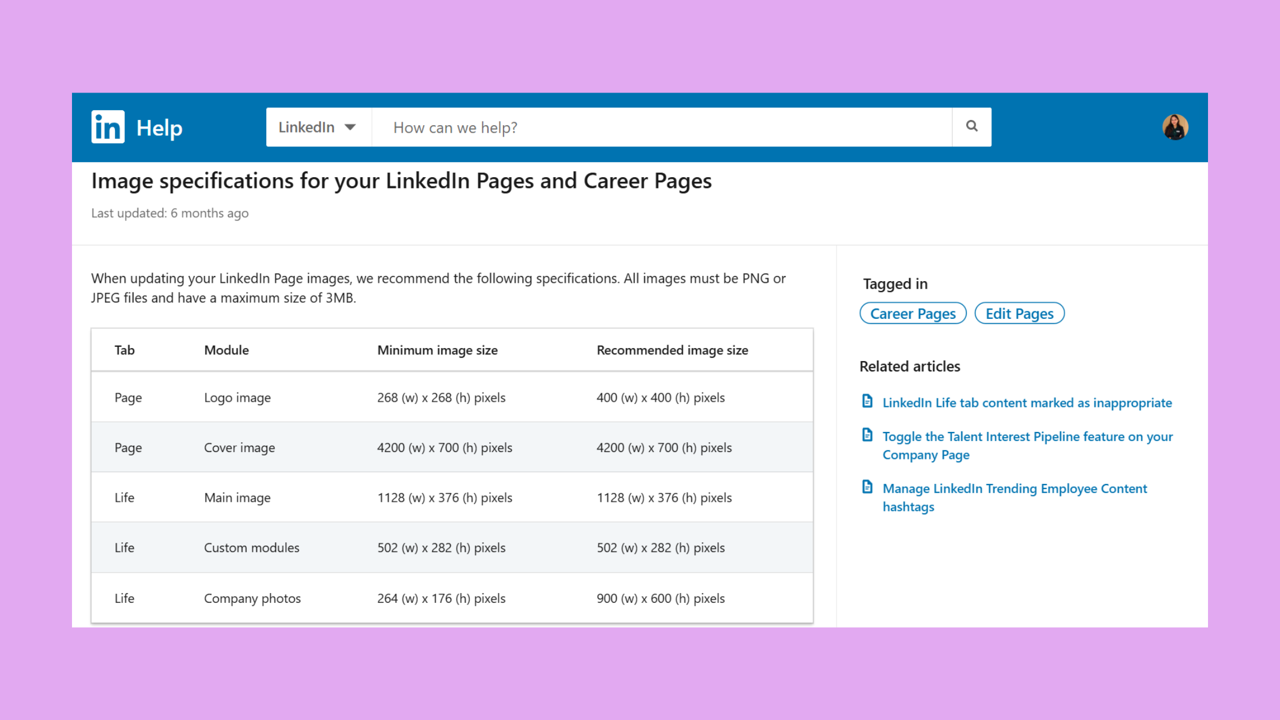Expand the LinkedIn product dropdown

click(318, 127)
